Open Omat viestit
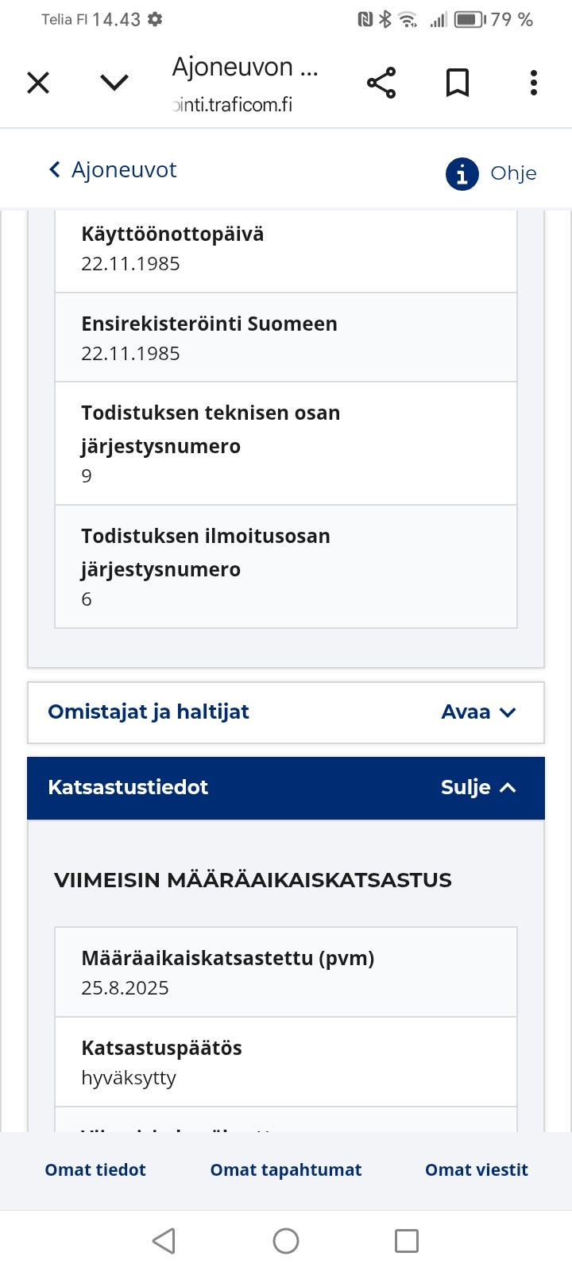This screenshot has width=572, height=1272. coord(476,1169)
